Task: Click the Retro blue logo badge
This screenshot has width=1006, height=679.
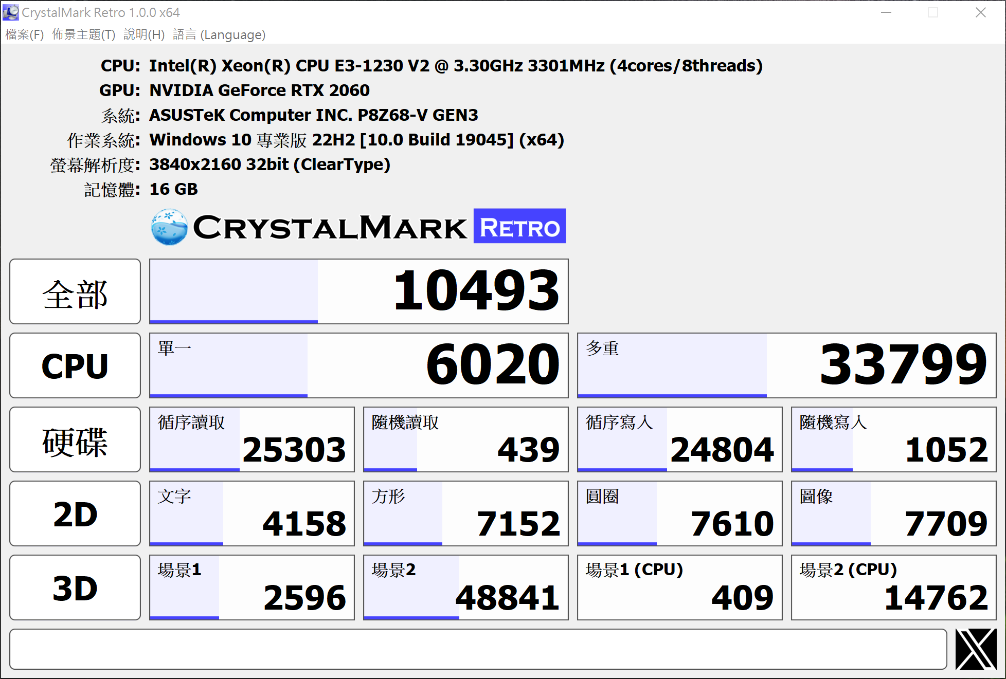Action: point(519,226)
